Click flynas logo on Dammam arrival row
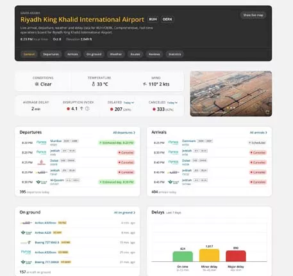Image resolution: width=293 pixels, height=276 pixels. tap(173, 142)
